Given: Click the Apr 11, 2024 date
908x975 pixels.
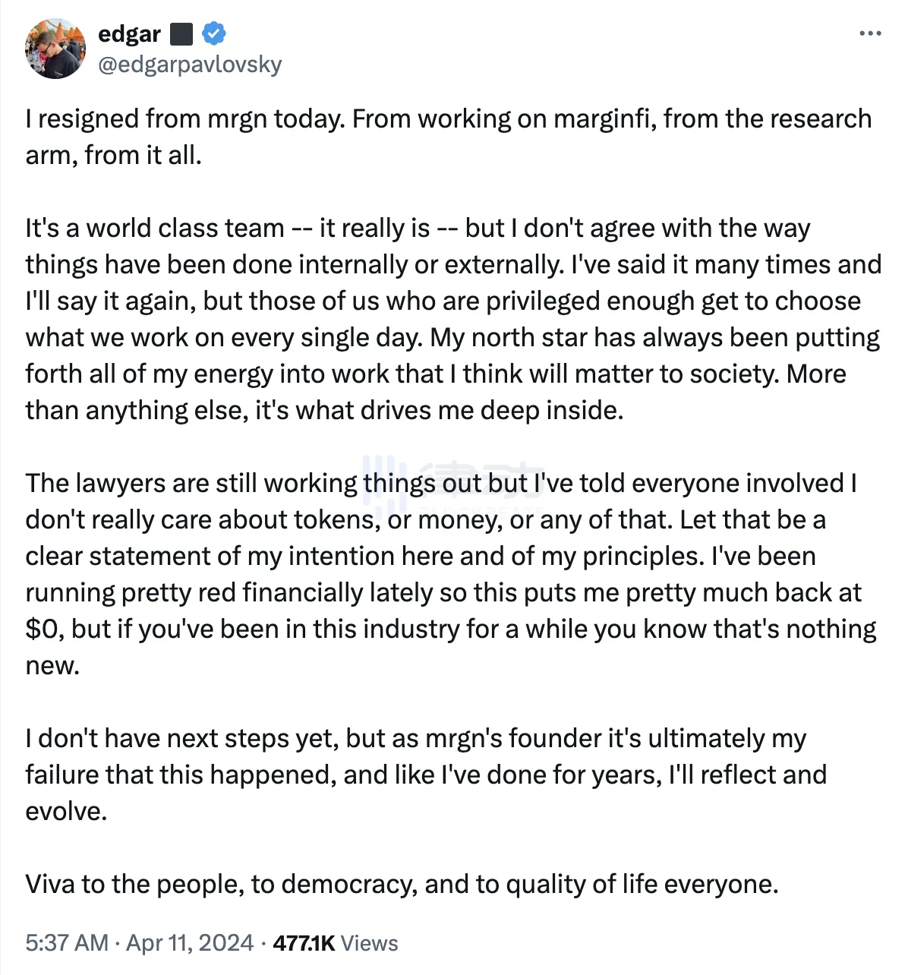Looking at the screenshot, I should 190,942.
